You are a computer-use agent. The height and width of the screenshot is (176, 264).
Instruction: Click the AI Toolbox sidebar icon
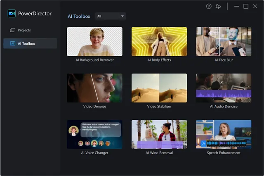click(x=12, y=43)
